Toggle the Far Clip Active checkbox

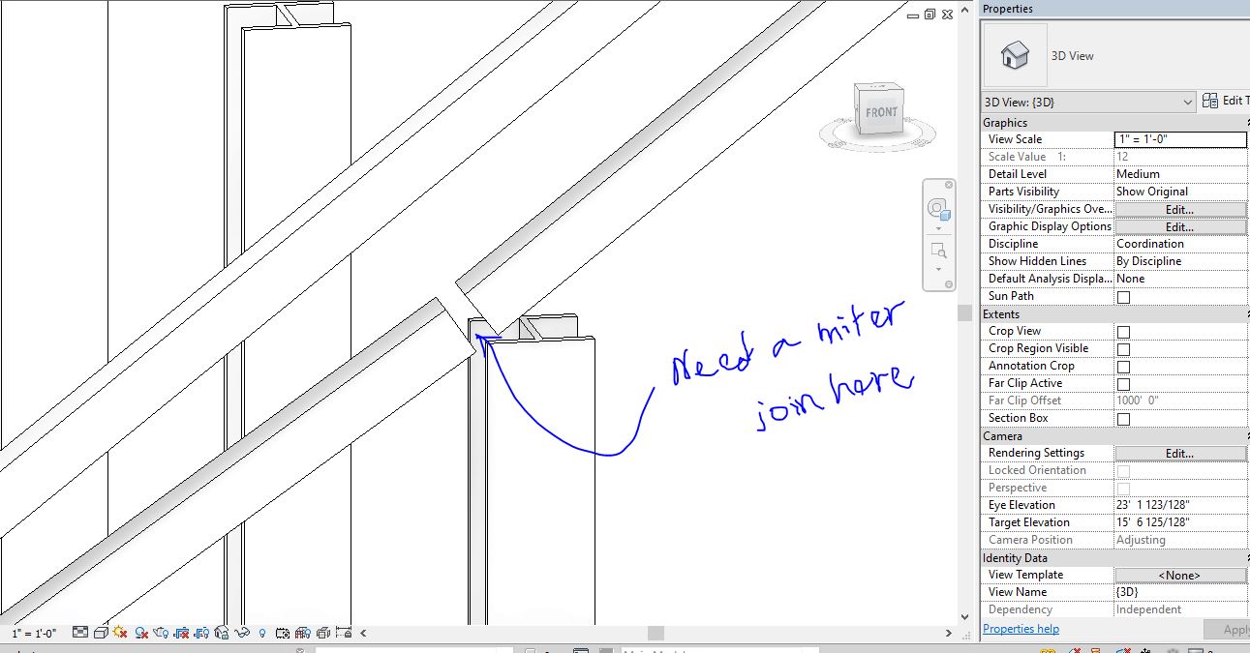1125,383
